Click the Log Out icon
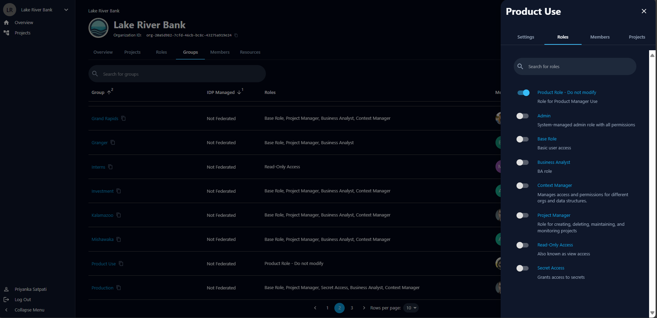657x318 pixels. 6,299
